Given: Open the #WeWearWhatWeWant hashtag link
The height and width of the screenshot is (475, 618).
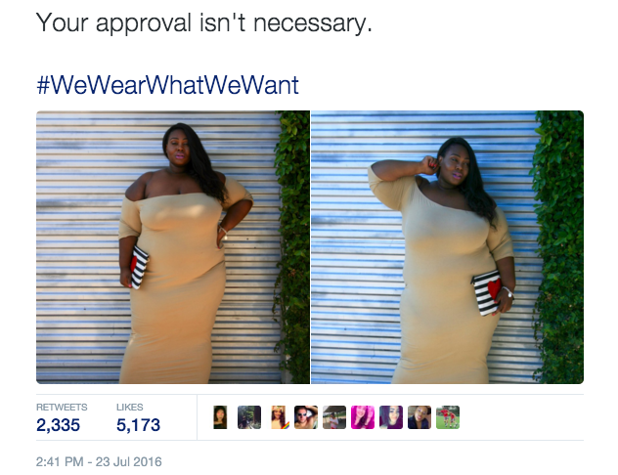Looking at the screenshot, I should click(x=167, y=85).
